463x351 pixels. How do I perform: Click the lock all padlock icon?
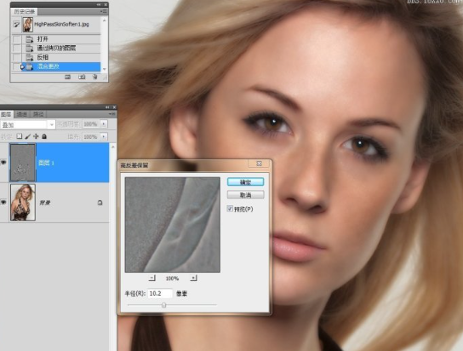coord(44,136)
